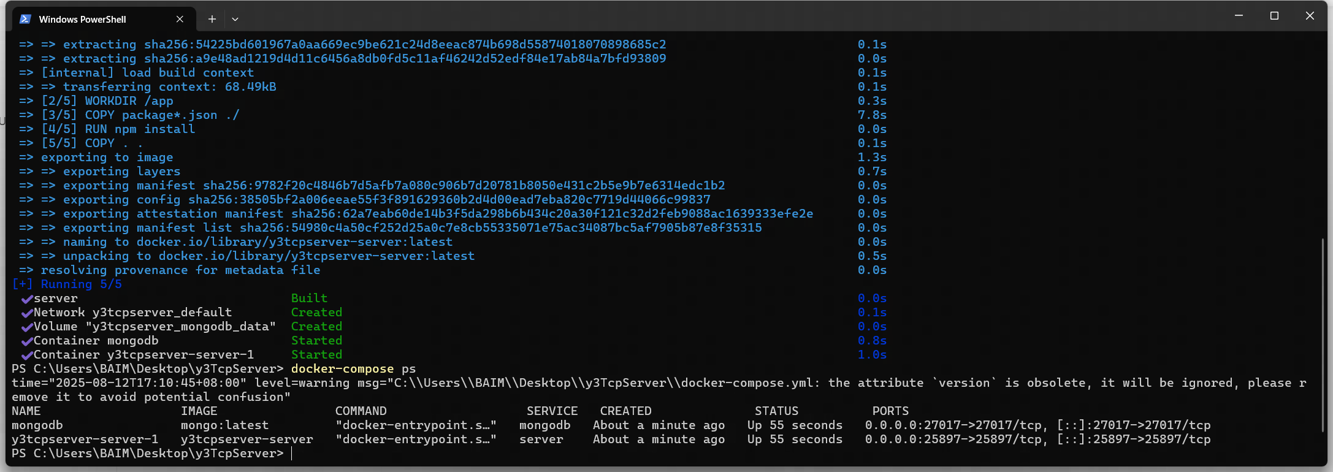Screen dimensions: 1333x472
Task: Click the STATUS column header
Action: tap(776, 411)
